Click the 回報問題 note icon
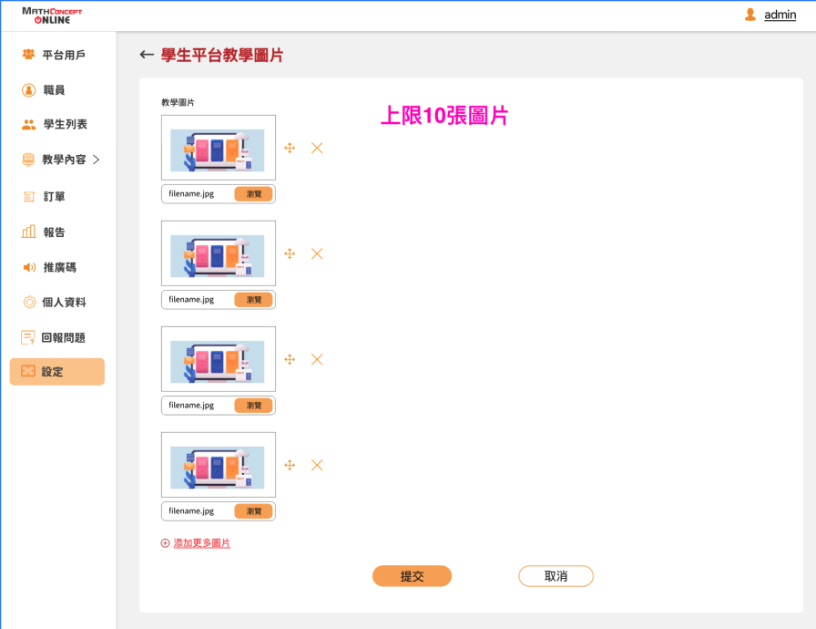 (x=28, y=337)
